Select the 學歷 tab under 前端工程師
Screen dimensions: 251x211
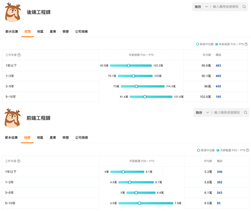[65, 137]
